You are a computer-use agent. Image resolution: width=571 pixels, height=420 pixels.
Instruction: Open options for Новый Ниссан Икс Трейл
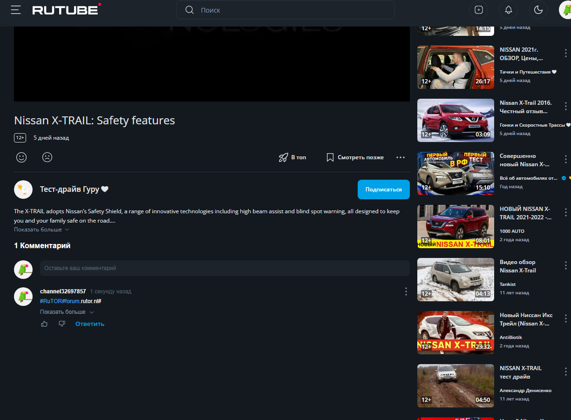point(566,318)
